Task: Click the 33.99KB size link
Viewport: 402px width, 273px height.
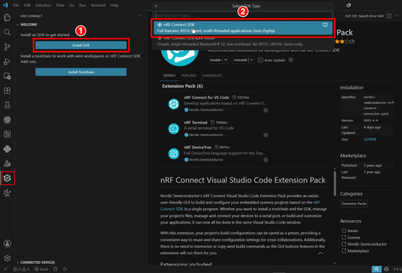Action: 370,139
